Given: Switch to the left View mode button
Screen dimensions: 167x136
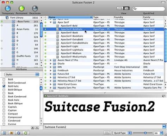Looking at the screenshot, I should tap(120, 8).
